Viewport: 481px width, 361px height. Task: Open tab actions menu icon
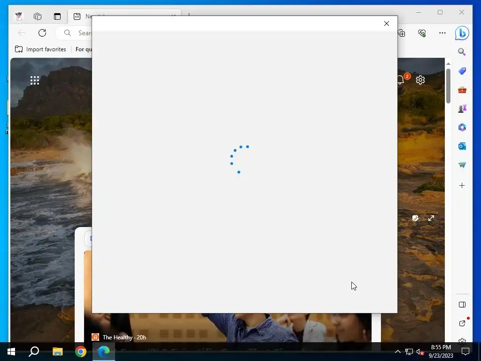point(57,16)
